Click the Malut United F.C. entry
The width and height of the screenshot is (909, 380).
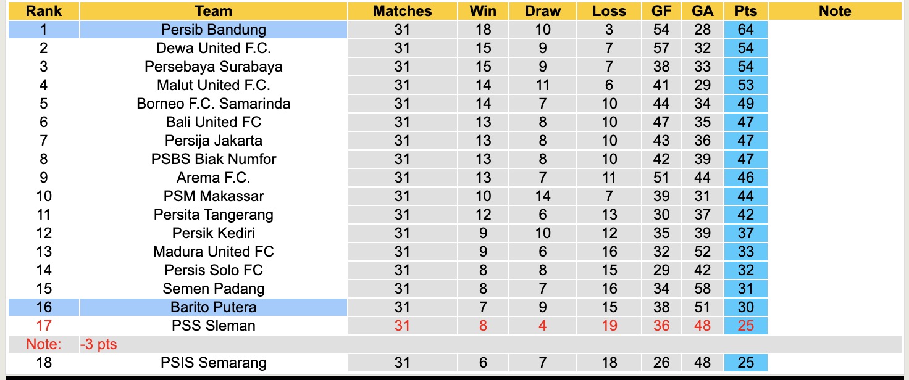click(214, 85)
